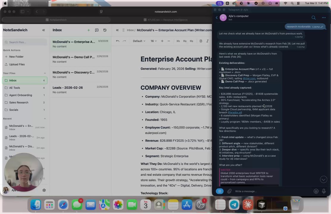The image size is (331, 214).
Task: Open Telegram from the Dock
Action: (x=234, y=205)
